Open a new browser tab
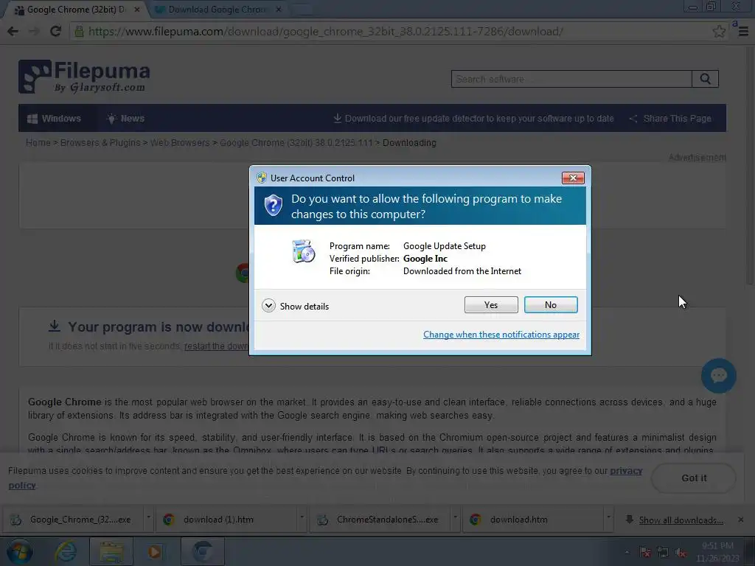Viewport: 755px width, 566px height. 302,10
